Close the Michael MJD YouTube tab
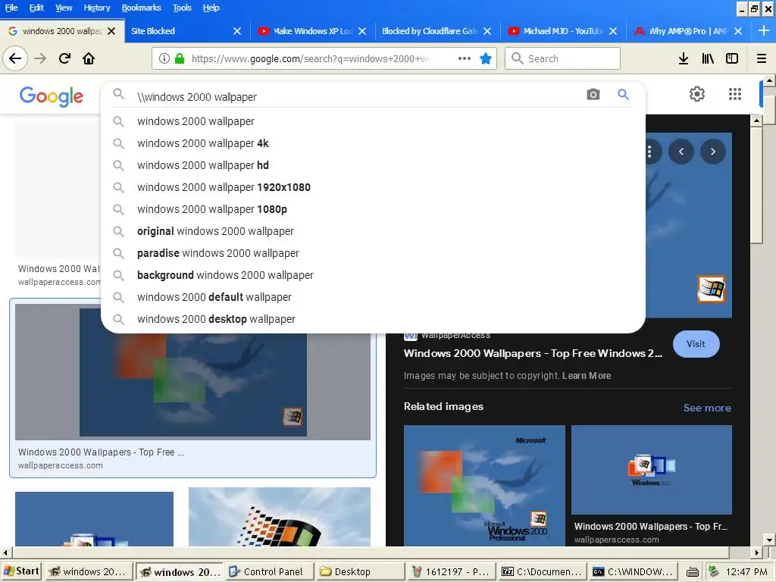 (612, 31)
